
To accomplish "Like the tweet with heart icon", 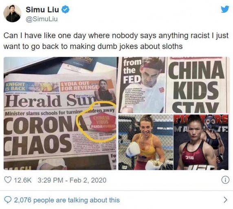I will point(8,180).
